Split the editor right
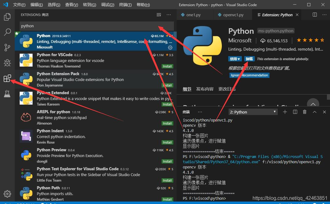Screen dimensions: 330x204 coord(315,15)
